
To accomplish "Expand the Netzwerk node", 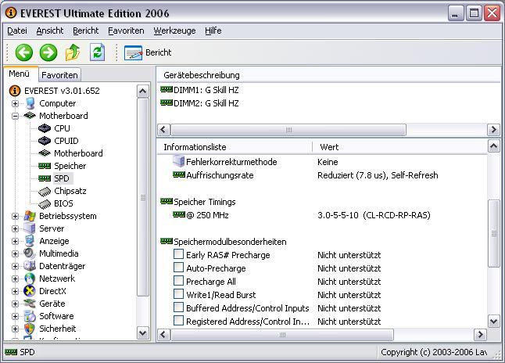I will click(15, 279).
